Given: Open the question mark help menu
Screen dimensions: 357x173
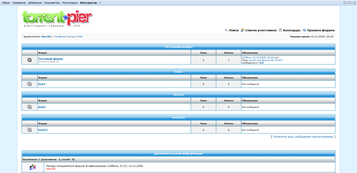Looking at the screenshot, I should coord(100,3).
